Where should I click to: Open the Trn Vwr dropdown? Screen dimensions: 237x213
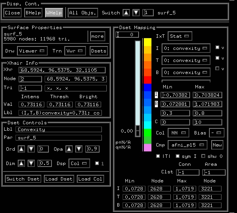[x=75, y=51]
